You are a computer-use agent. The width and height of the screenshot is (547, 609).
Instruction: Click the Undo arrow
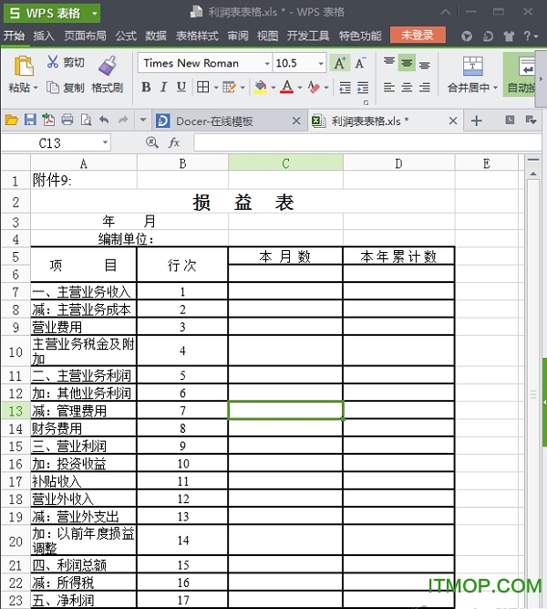(x=104, y=120)
